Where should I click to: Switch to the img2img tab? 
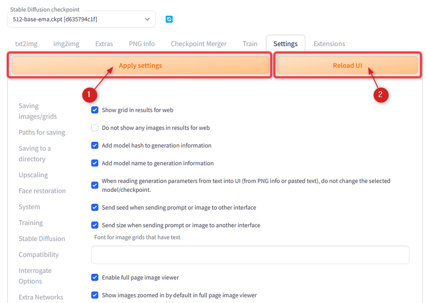point(66,44)
